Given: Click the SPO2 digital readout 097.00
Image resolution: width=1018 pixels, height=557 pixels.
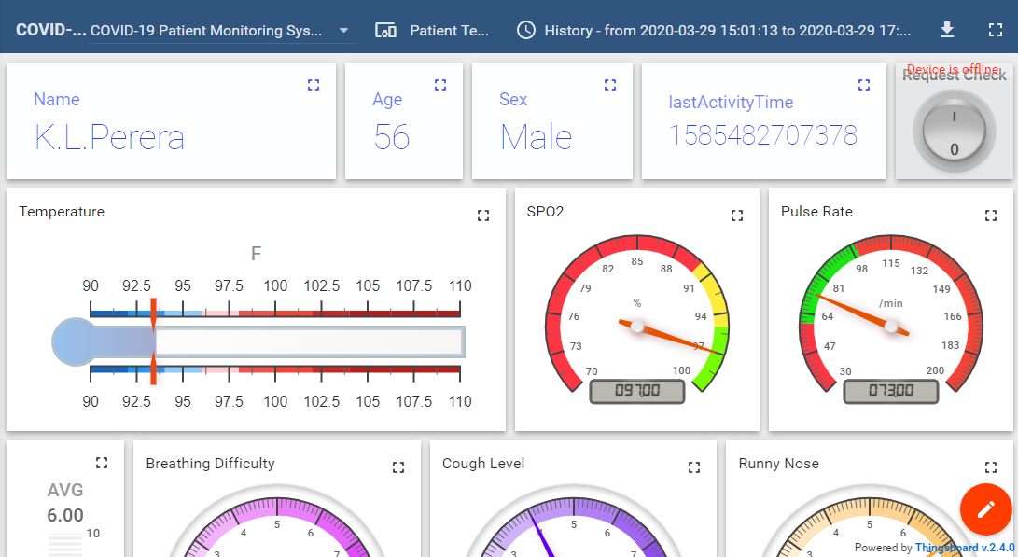Looking at the screenshot, I should click(x=637, y=391).
